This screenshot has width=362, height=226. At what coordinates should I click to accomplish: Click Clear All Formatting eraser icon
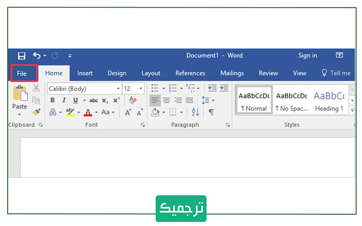coord(133,100)
